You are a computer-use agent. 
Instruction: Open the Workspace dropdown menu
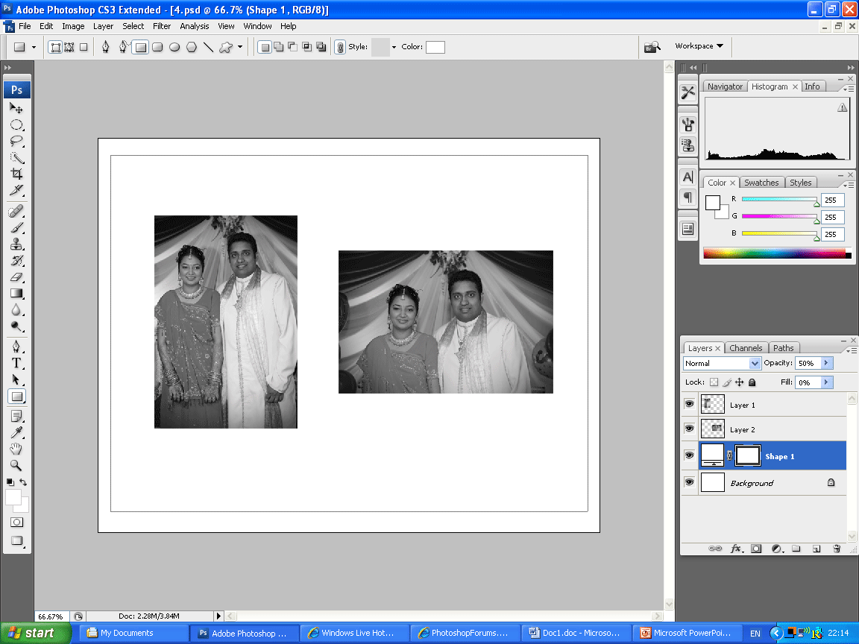(699, 46)
